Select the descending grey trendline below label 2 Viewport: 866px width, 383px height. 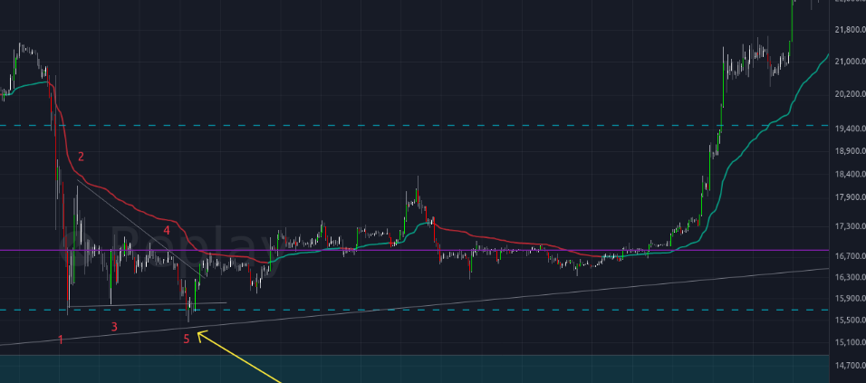(x=136, y=222)
